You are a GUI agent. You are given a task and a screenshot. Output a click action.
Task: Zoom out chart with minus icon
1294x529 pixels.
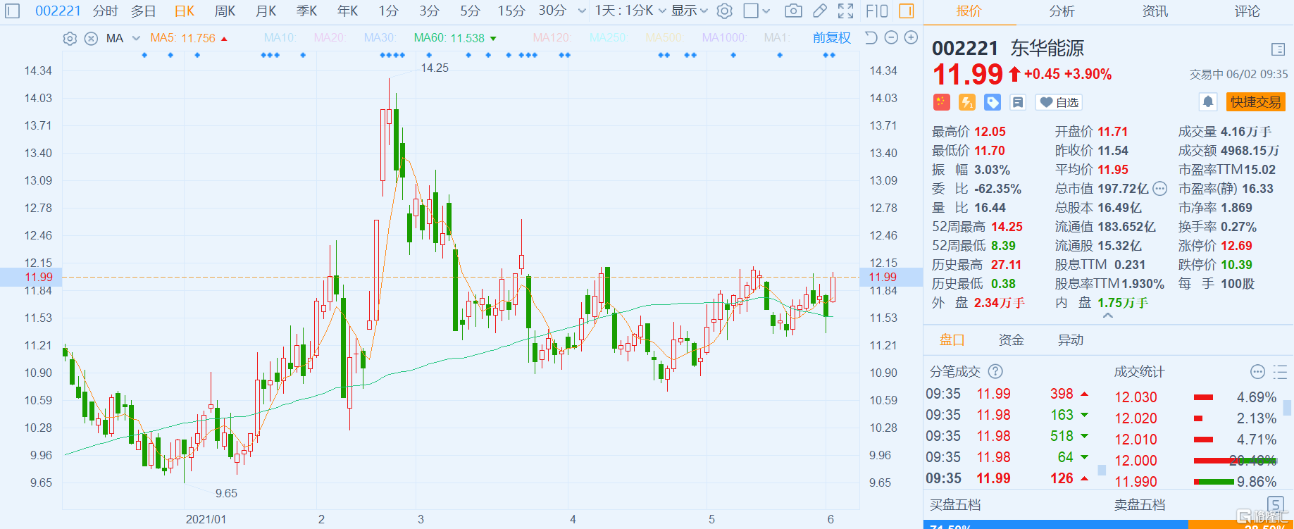coord(891,38)
